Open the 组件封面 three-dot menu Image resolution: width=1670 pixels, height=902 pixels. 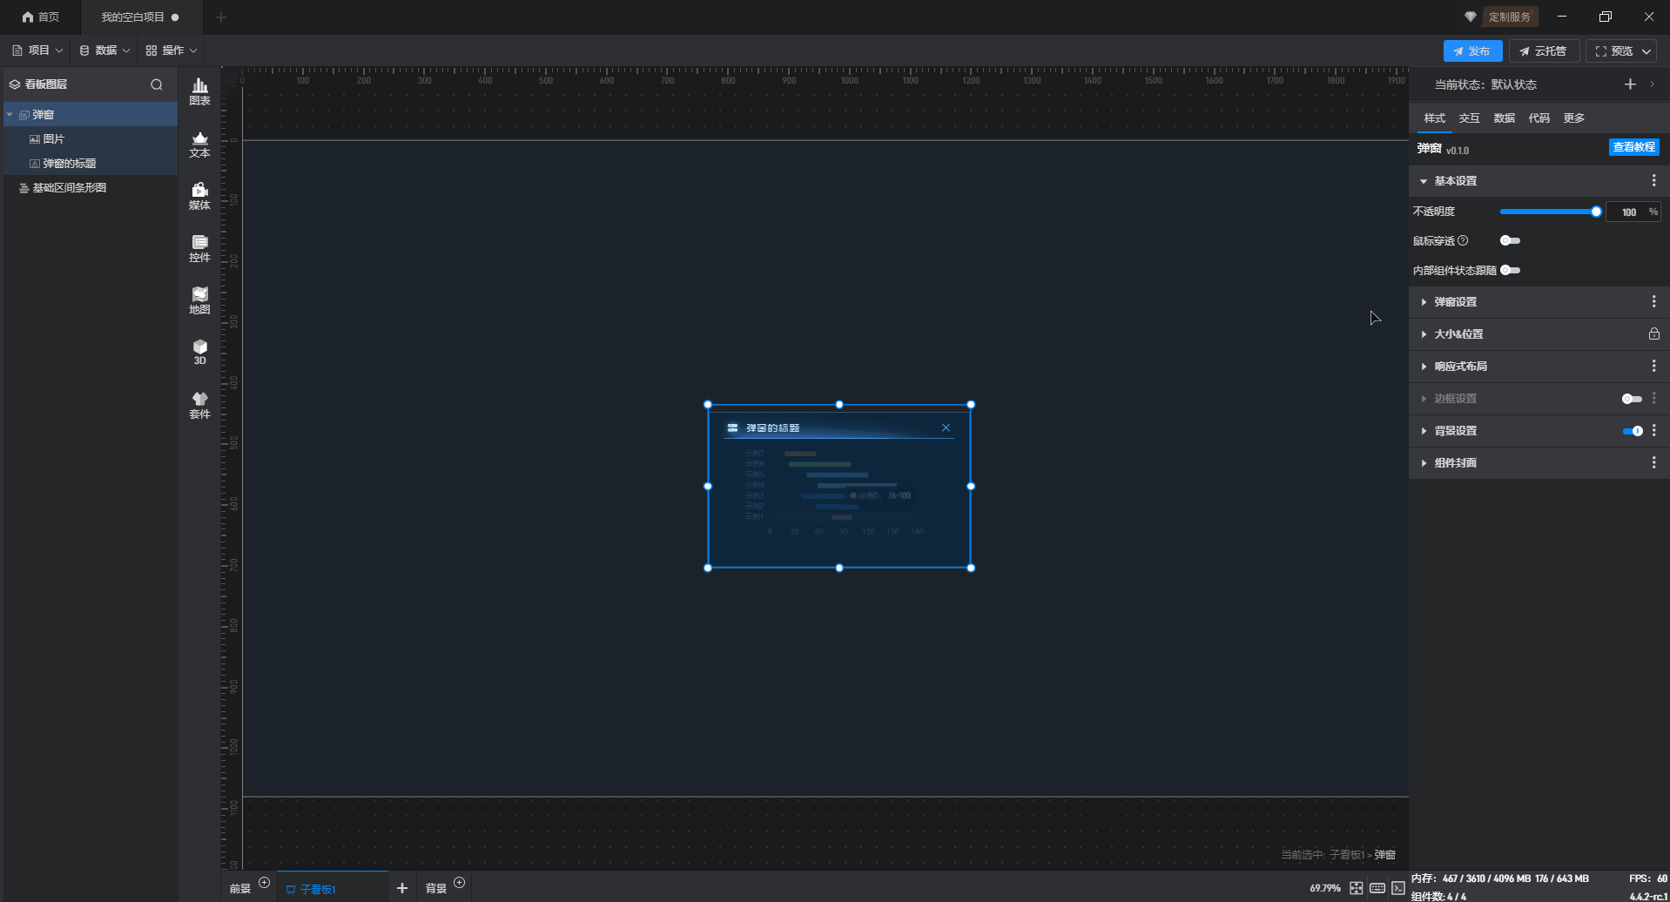tap(1653, 462)
